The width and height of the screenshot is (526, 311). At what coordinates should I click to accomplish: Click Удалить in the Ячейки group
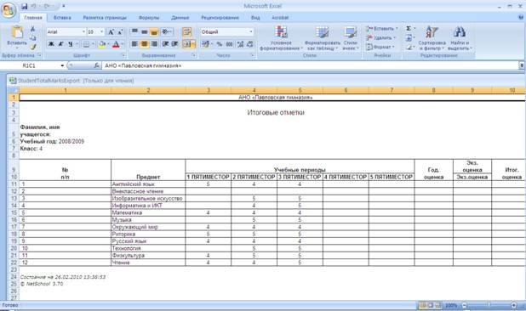380,38
